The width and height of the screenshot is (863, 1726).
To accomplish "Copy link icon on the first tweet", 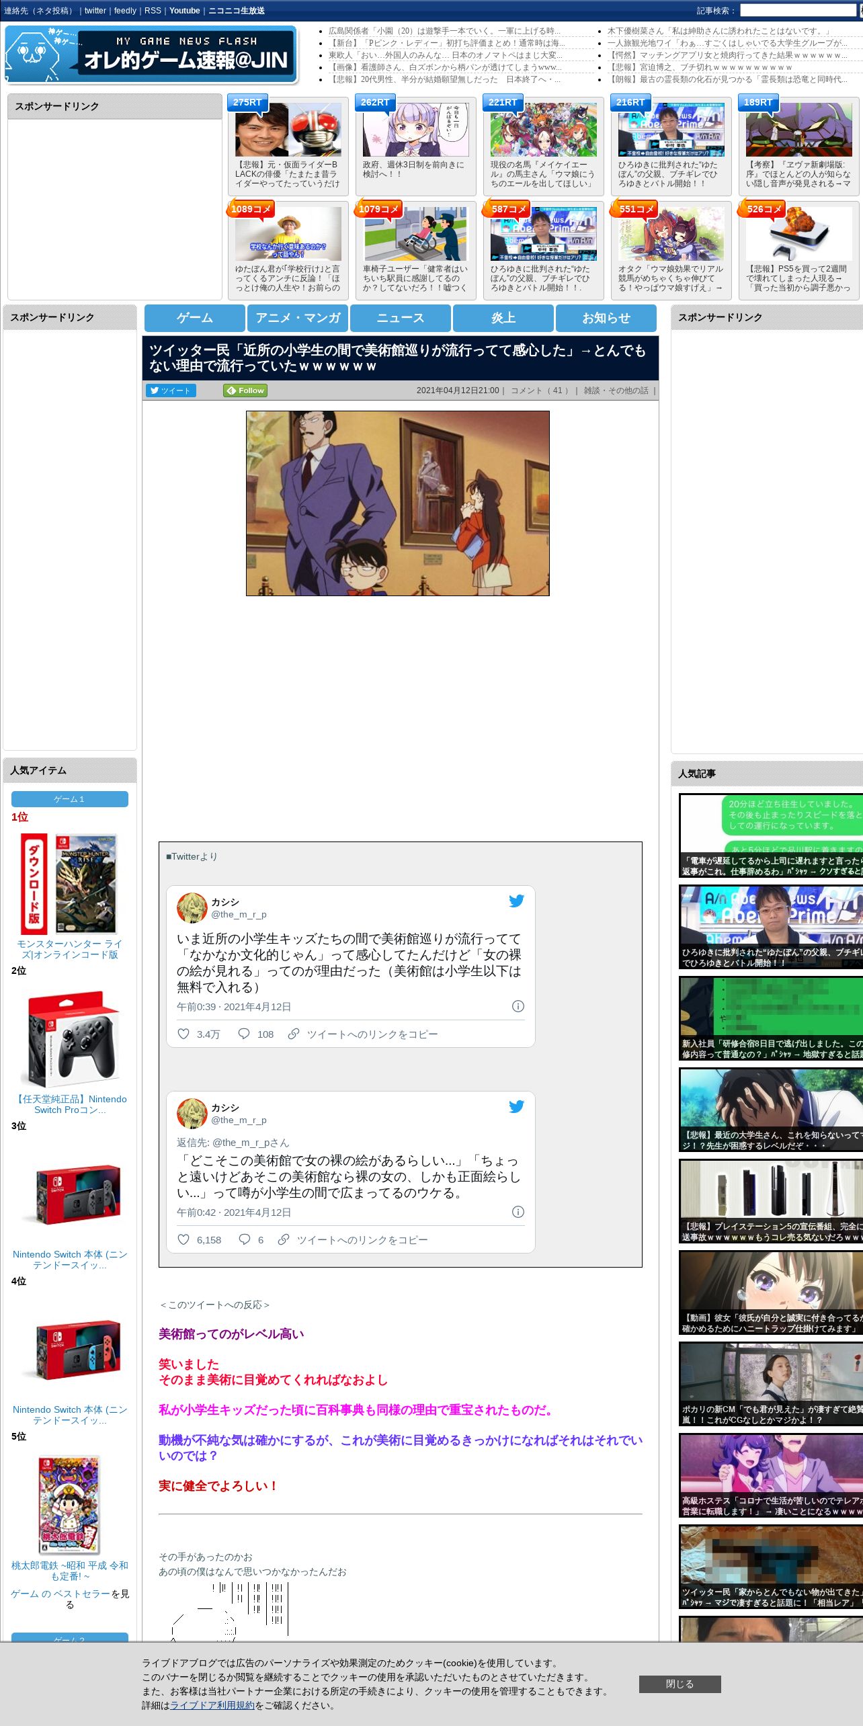I will [293, 1034].
